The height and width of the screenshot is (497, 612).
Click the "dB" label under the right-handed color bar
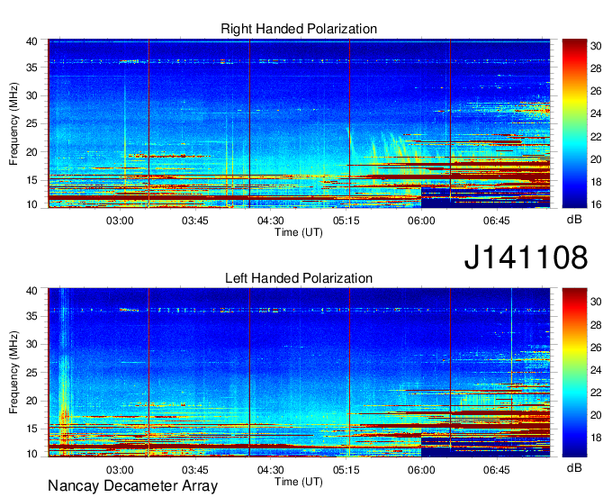pos(574,220)
